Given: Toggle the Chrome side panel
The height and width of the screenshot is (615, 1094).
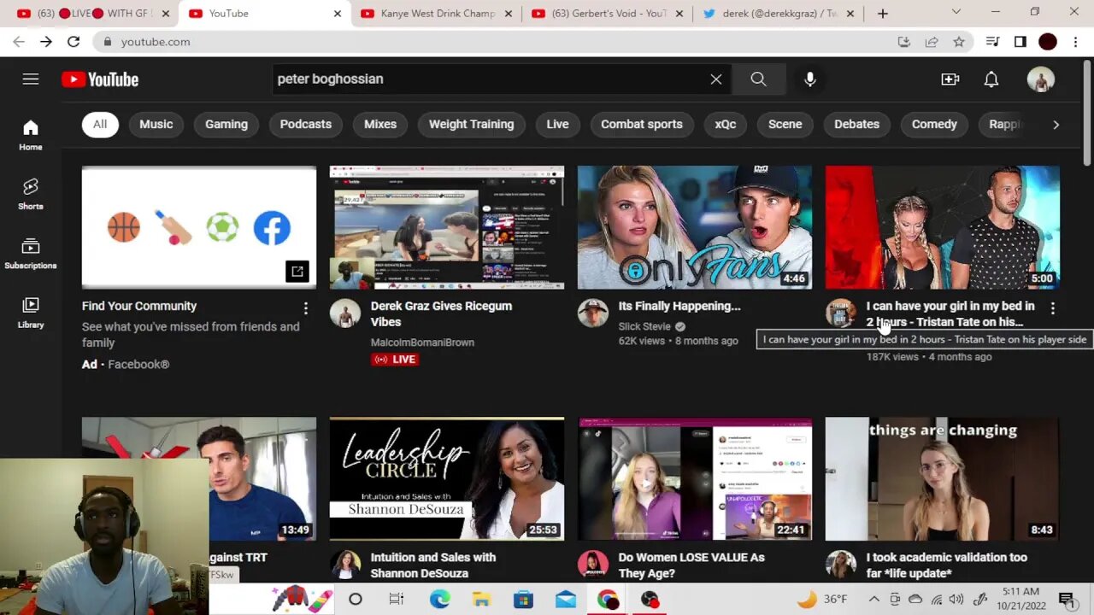Looking at the screenshot, I should click(x=1020, y=42).
